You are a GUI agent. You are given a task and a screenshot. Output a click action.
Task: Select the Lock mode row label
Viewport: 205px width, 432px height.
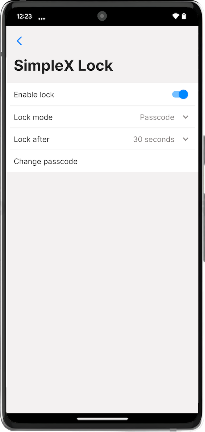click(x=33, y=117)
